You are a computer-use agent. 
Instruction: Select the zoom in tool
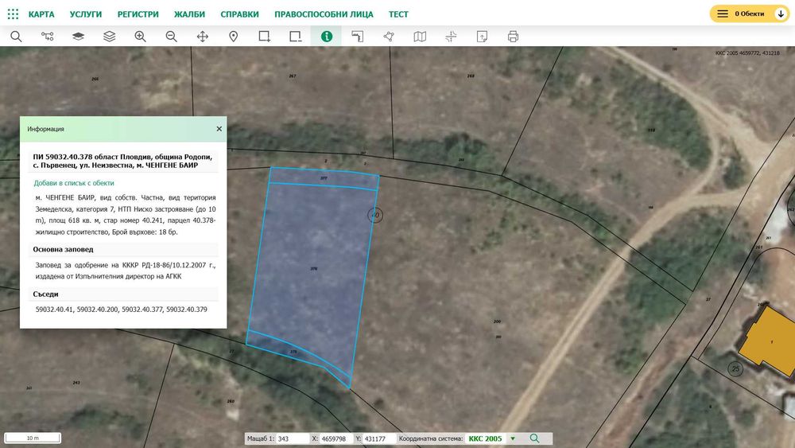(141, 37)
